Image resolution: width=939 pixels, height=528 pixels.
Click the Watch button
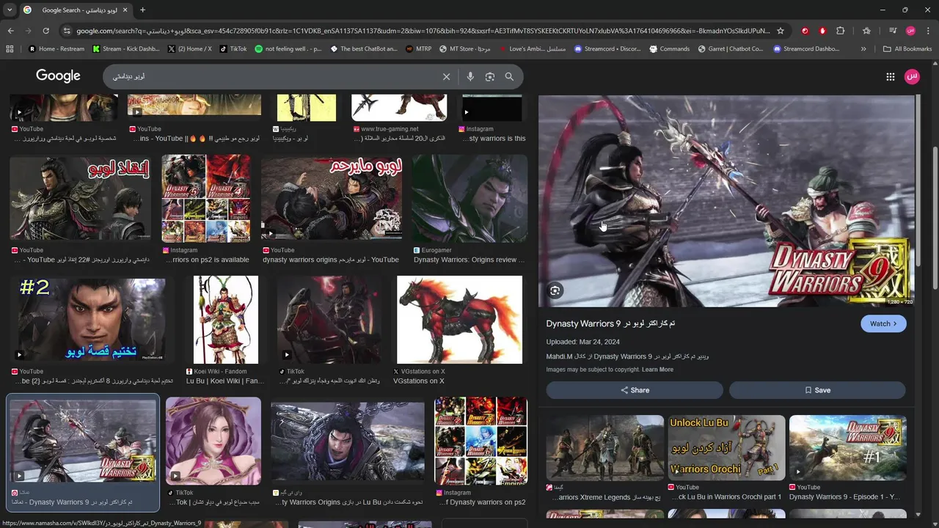[x=883, y=323]
